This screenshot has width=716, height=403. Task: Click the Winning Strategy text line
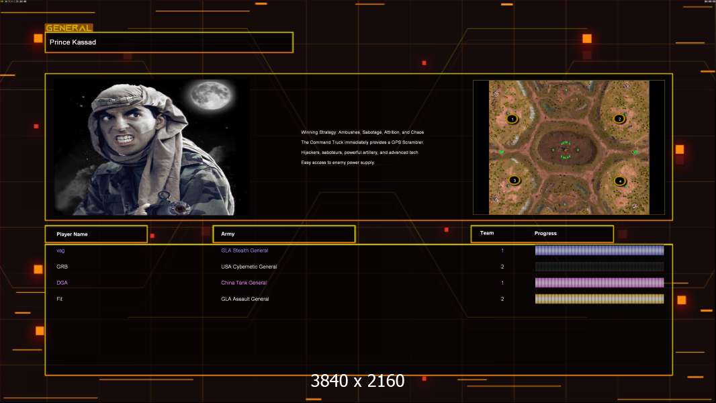coord(362,132)
